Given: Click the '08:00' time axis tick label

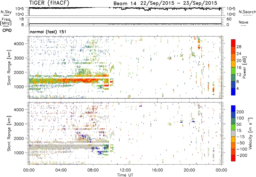Looking at the screenshot, I should [x=93, y=170].
